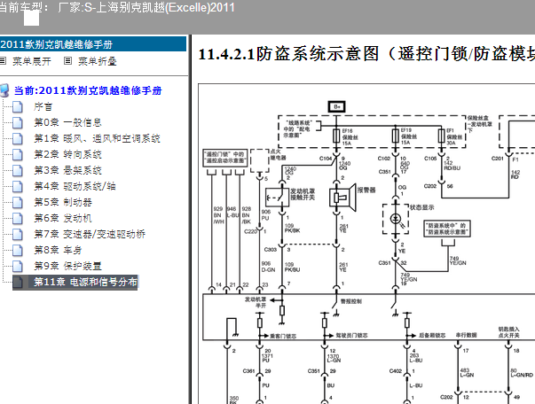Click the page icon next to 第3章
Viewport: 535px width, 404px height.
18,171
